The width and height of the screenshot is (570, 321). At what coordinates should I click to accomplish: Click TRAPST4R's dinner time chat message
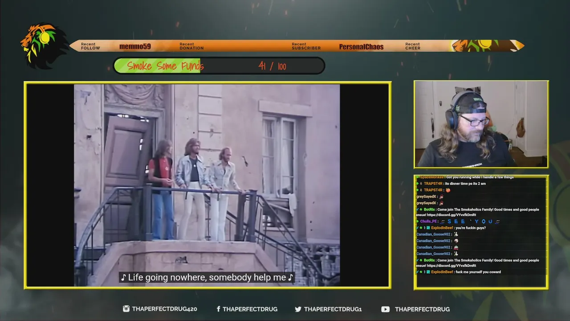[451, 184]
